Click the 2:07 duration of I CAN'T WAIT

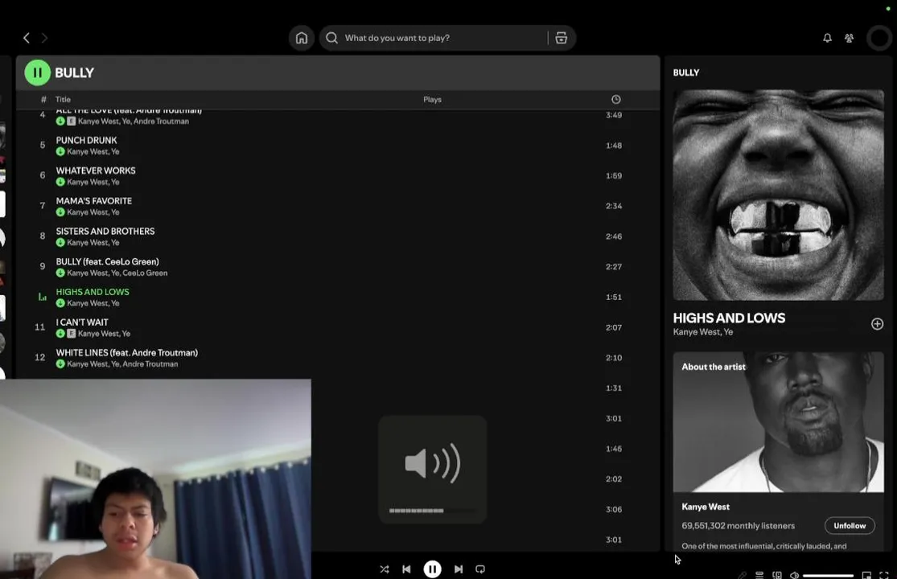(614, 327)
